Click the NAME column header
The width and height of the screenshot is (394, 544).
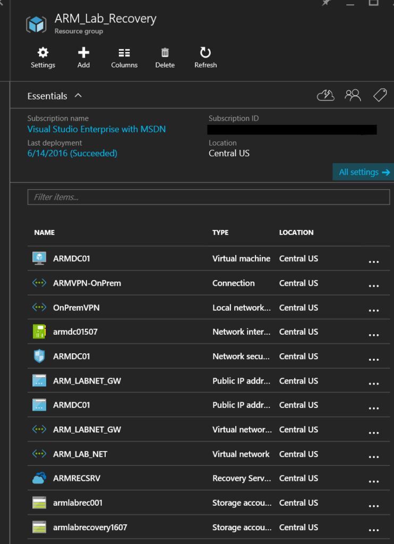(x=44, y=232)
